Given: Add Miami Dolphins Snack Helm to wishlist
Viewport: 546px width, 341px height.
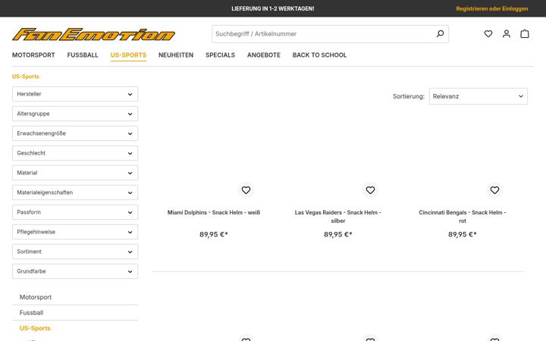Looking at the screenshot, I should (246, 190).
